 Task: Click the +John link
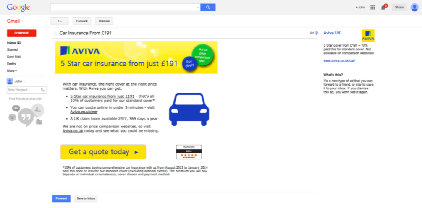[360, 7]
